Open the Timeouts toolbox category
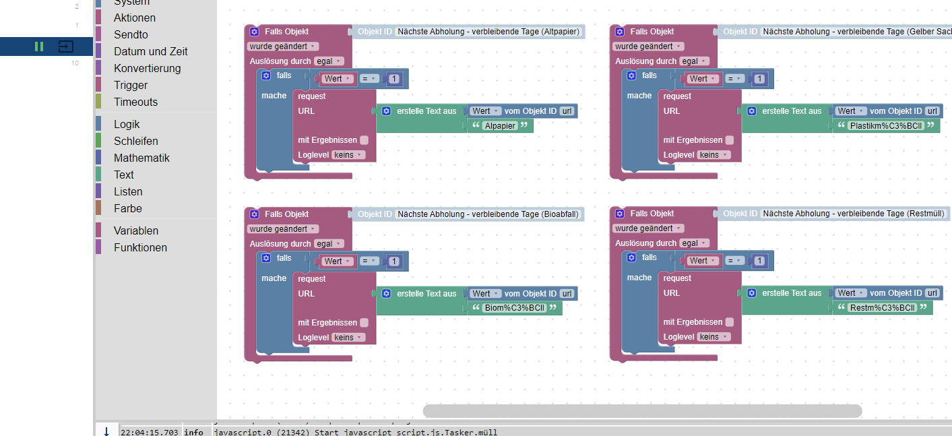The width and height of the screenshot is (952, 436). [x=135, y=102]
